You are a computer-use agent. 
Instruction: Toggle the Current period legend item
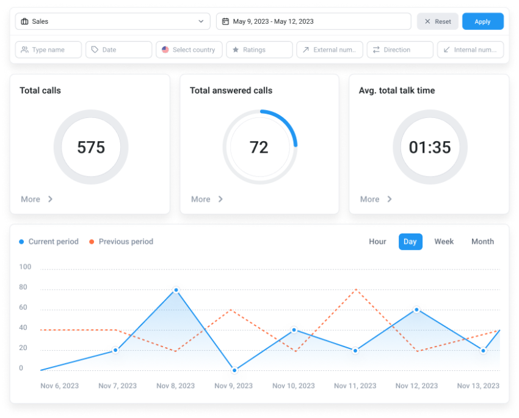tap(49, 241)
